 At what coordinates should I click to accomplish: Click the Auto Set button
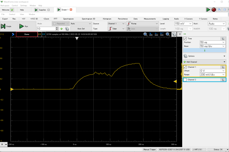click(x=81, y=29)
